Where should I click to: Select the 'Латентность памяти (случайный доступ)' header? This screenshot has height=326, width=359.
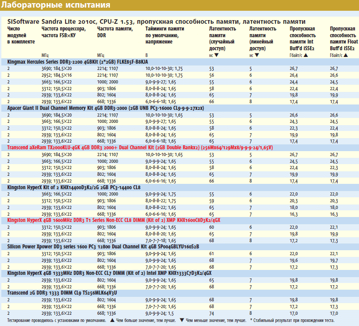click(223, 39)
